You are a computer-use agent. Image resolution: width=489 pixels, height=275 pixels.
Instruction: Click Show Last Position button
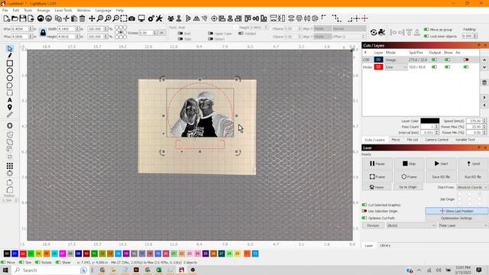(x=457, y=211)
